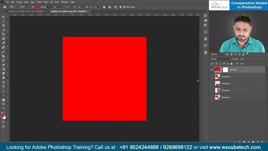Open the Filter menu
Screen dimensions: 268x151
point(46,2)
